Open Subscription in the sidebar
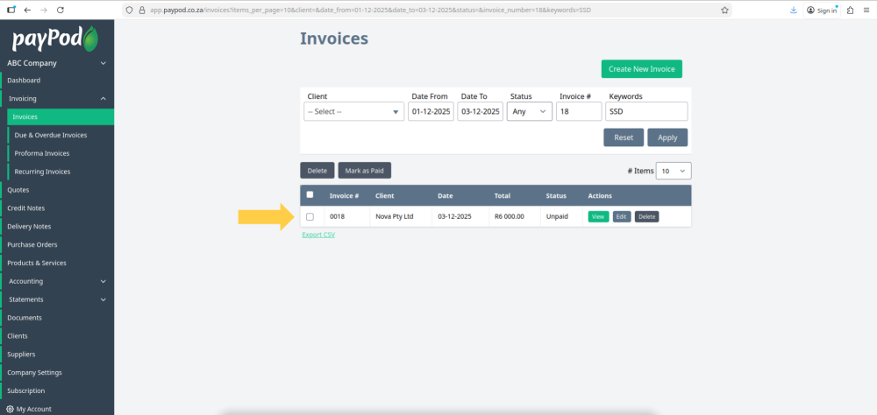 point(25,391)
